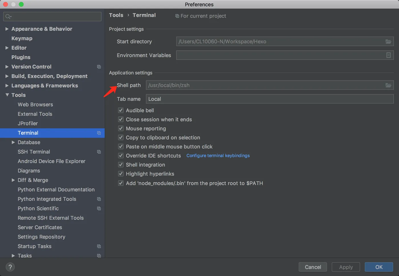Expand the Tasks node
The image size is (399, 276).
point(13,255)
